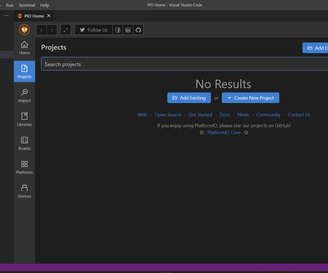Open the Inspect panel

[24, 96]
